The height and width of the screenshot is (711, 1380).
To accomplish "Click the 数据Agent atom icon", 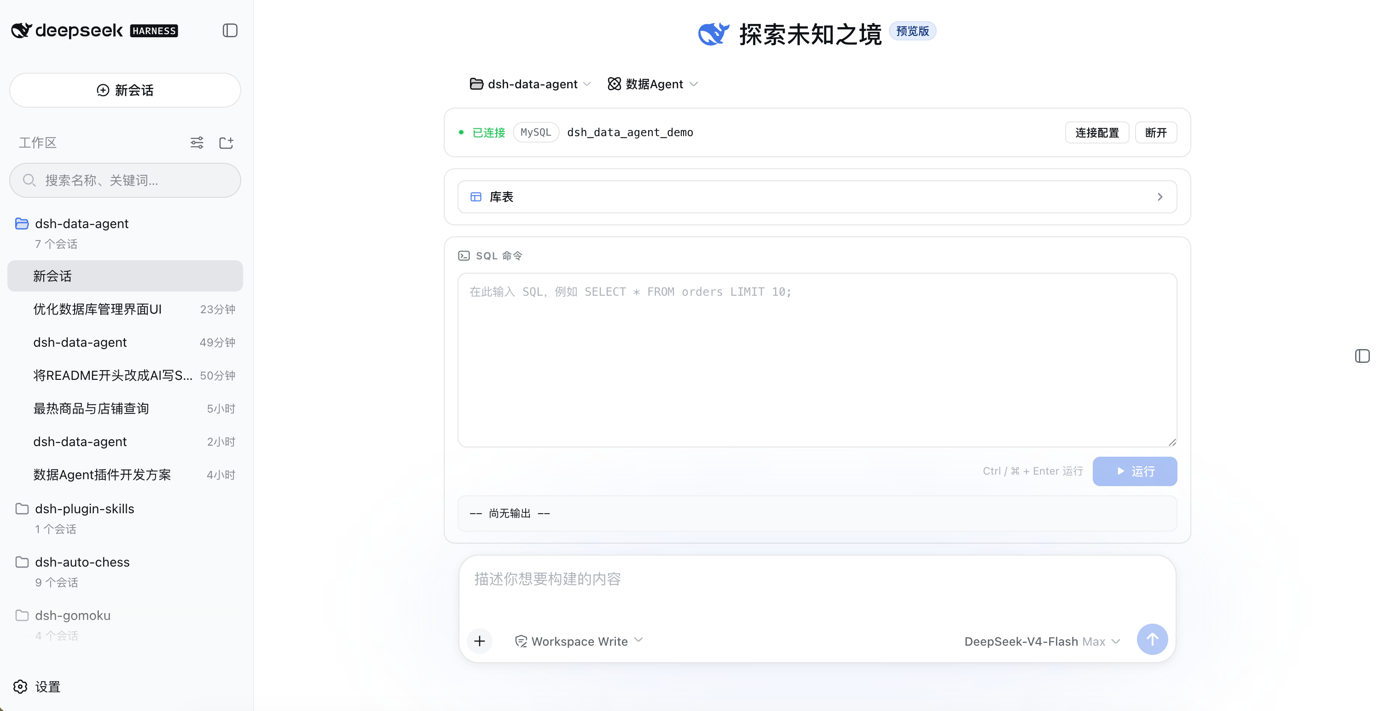I will tap(615, 84).
